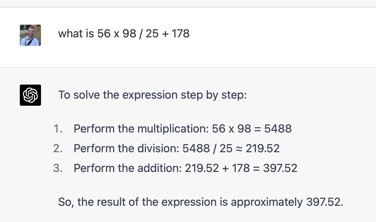Select the "To solve the expression step by step" line
The height and width of the screenshot is (222, 376).
pyautogui.click(x=152, y=95)
